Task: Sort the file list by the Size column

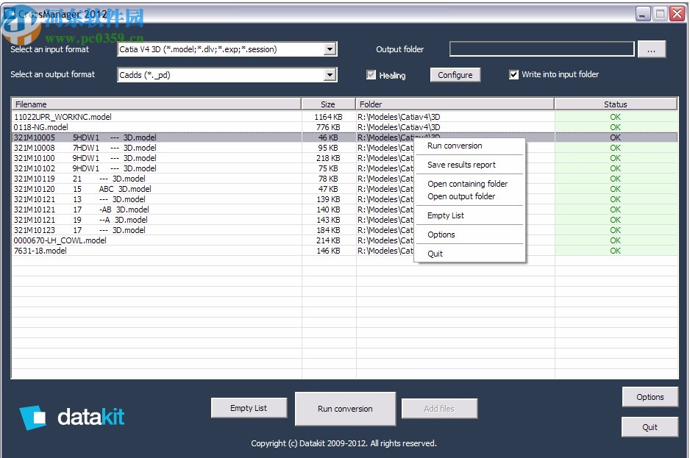Action: [328, 103]
